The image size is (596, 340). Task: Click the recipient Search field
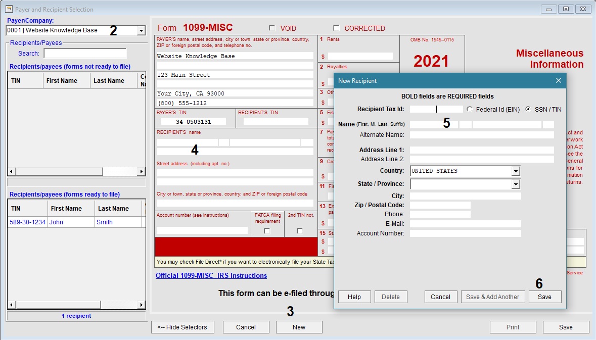pos(85,54)
